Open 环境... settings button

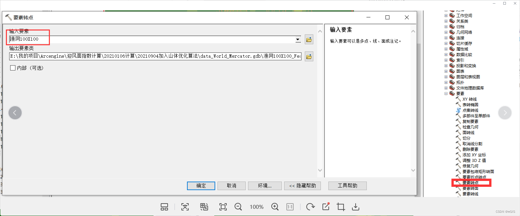click(265, 186)
